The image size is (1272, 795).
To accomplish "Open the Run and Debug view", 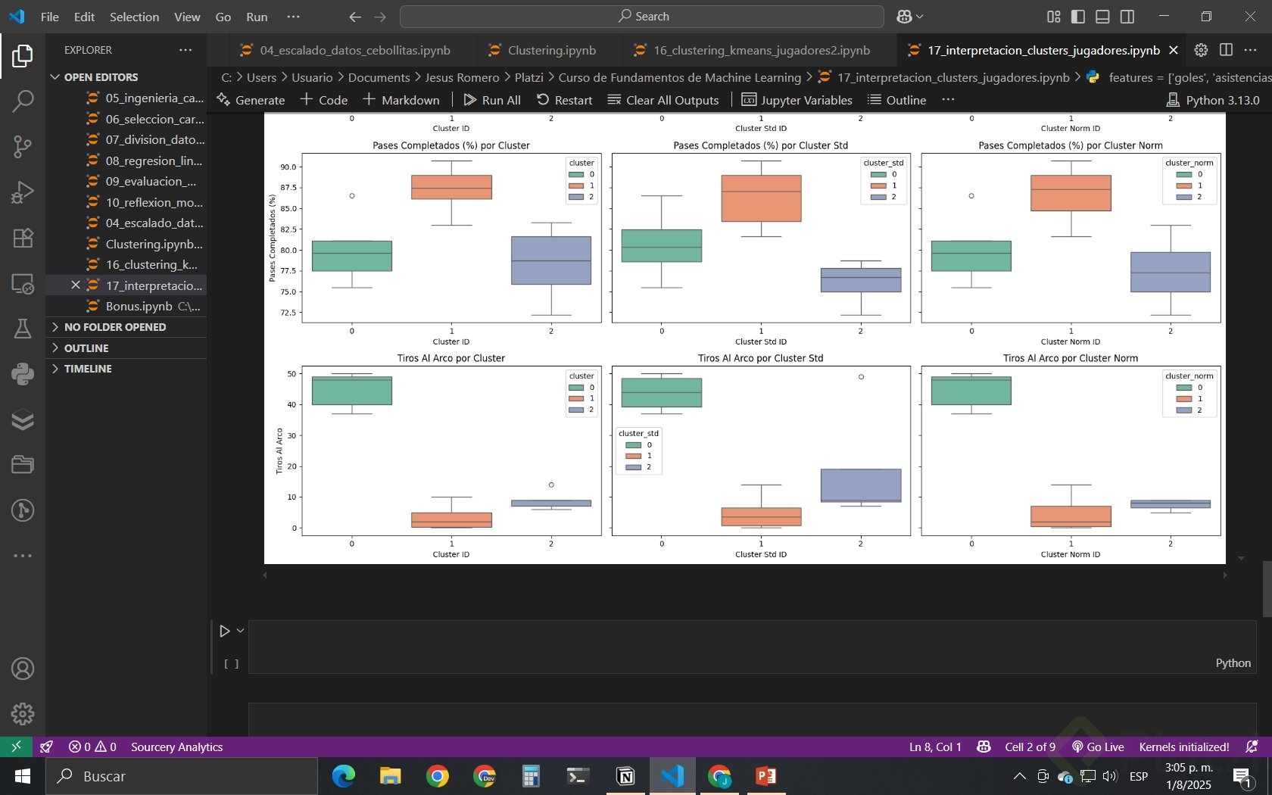I will [23, 192].
